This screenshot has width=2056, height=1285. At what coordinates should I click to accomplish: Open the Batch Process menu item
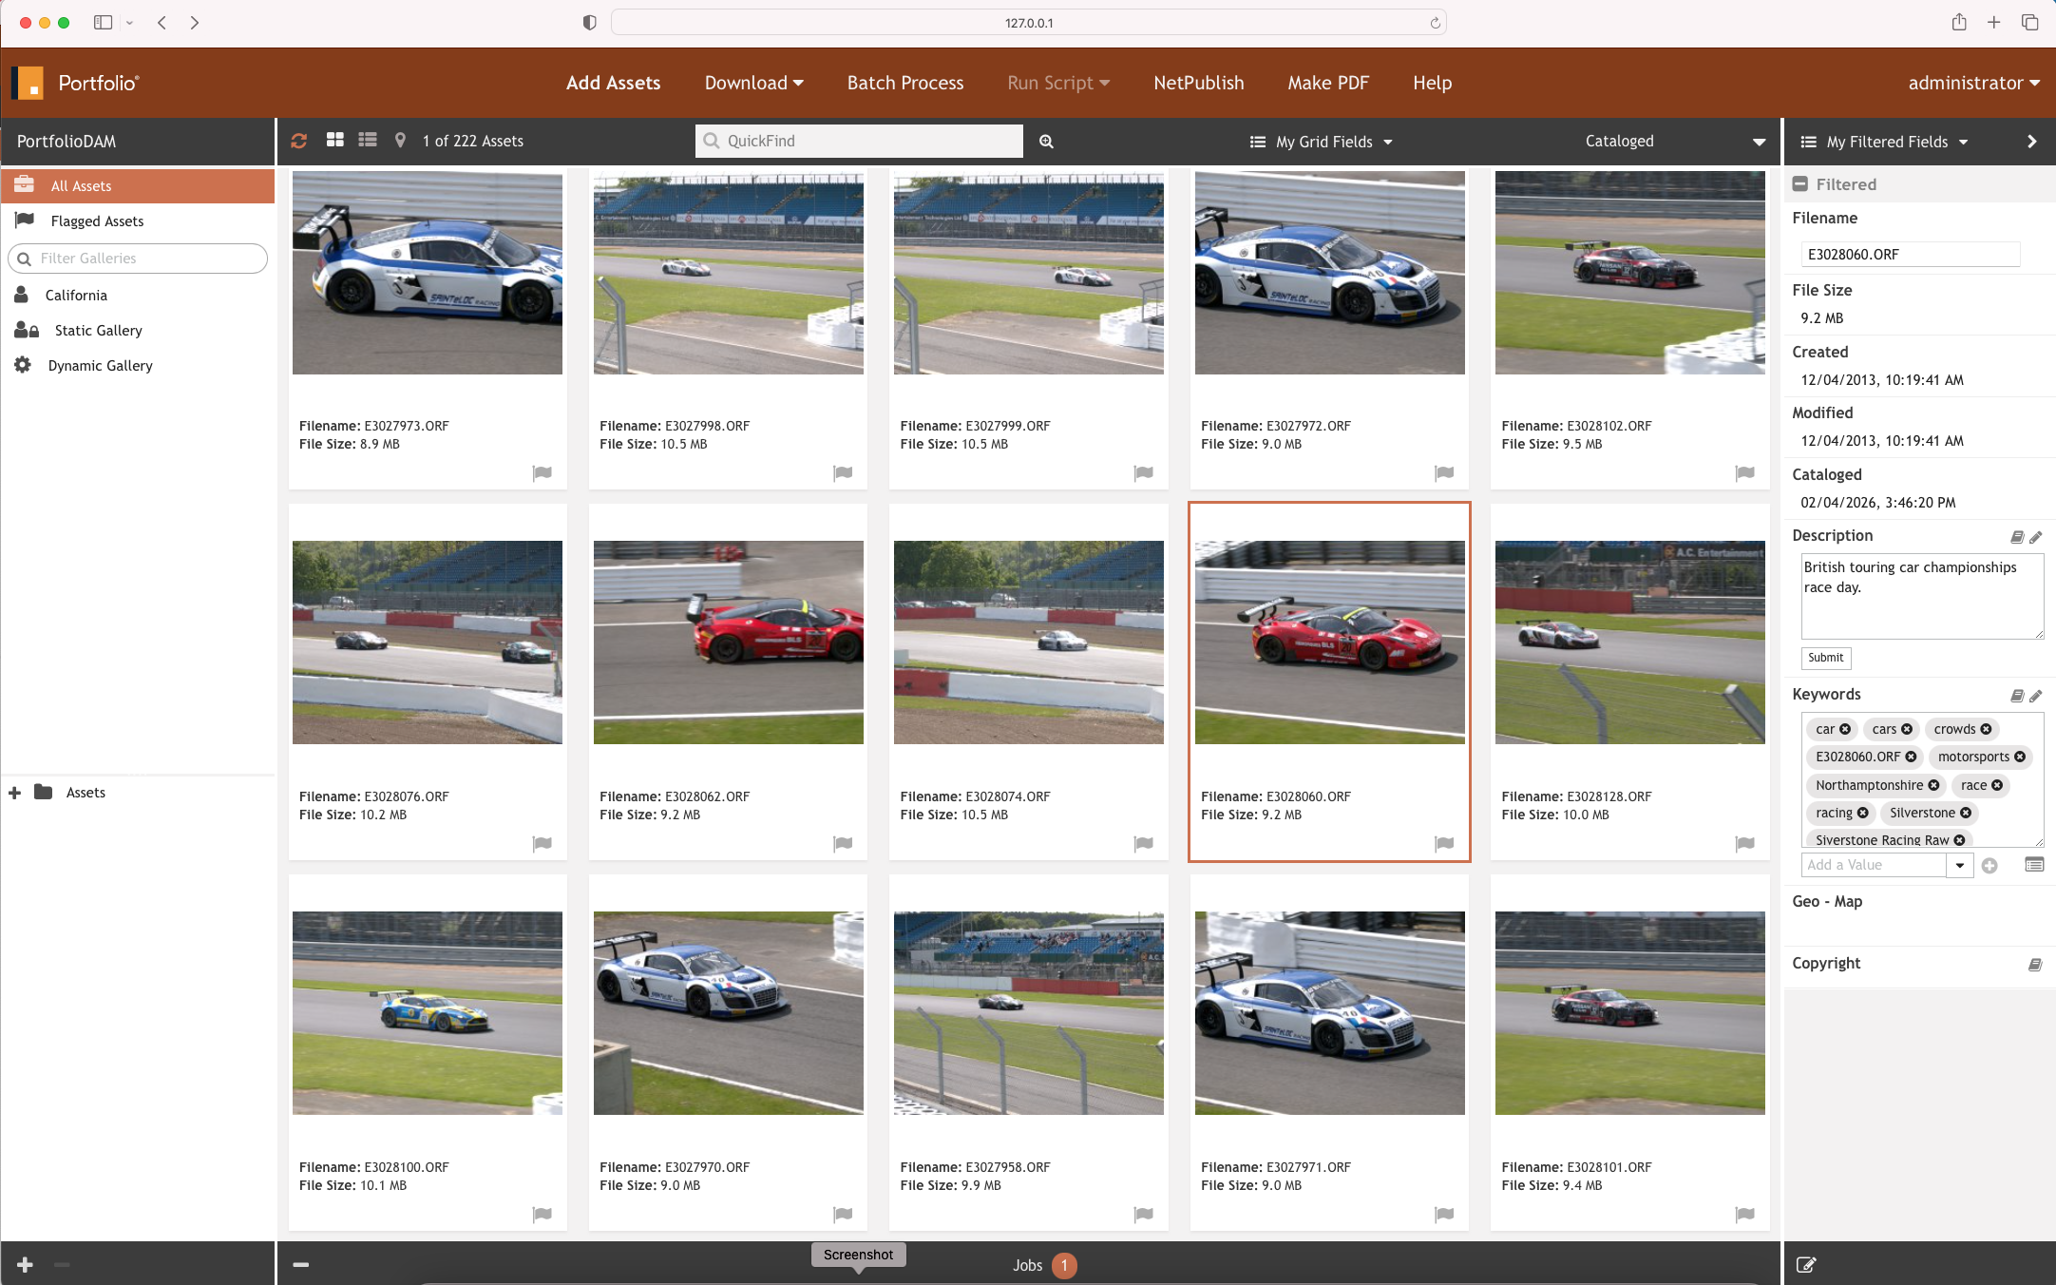tap(904, 83)
